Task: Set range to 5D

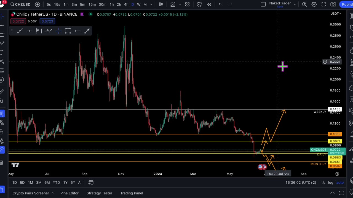Action: (22, 183)
